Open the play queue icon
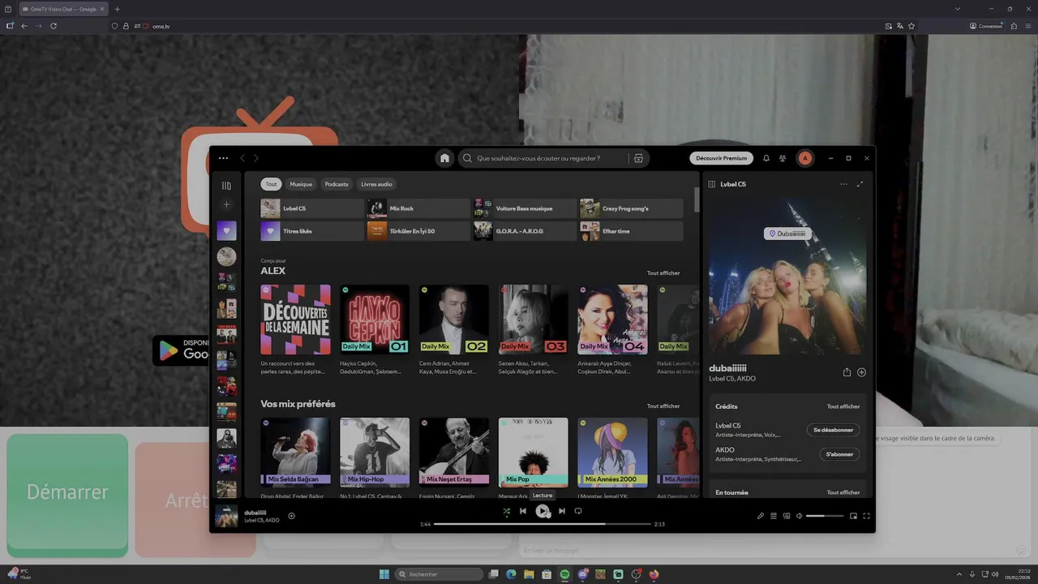Image resolution: width=1038 pixels, height=584 pixels. point(774,516)
